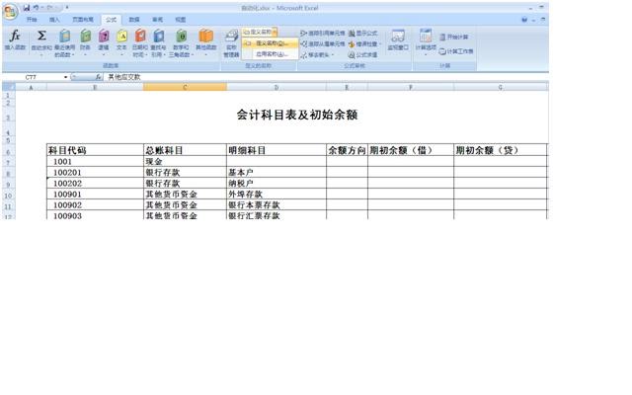Open the Financial functions book icon
This screenshot has height=395, width=632.
[x=85, y=36]
